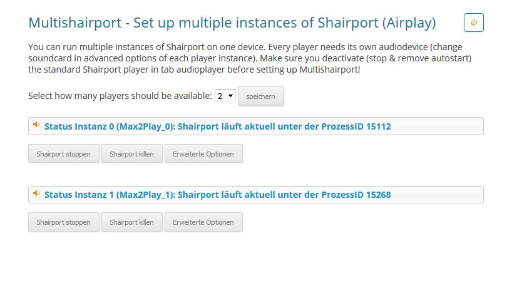Image resolution: width=512 pixels, height=288 pixels.
Task: Save the player count with speichern
Action: click(x=260, y=96)
